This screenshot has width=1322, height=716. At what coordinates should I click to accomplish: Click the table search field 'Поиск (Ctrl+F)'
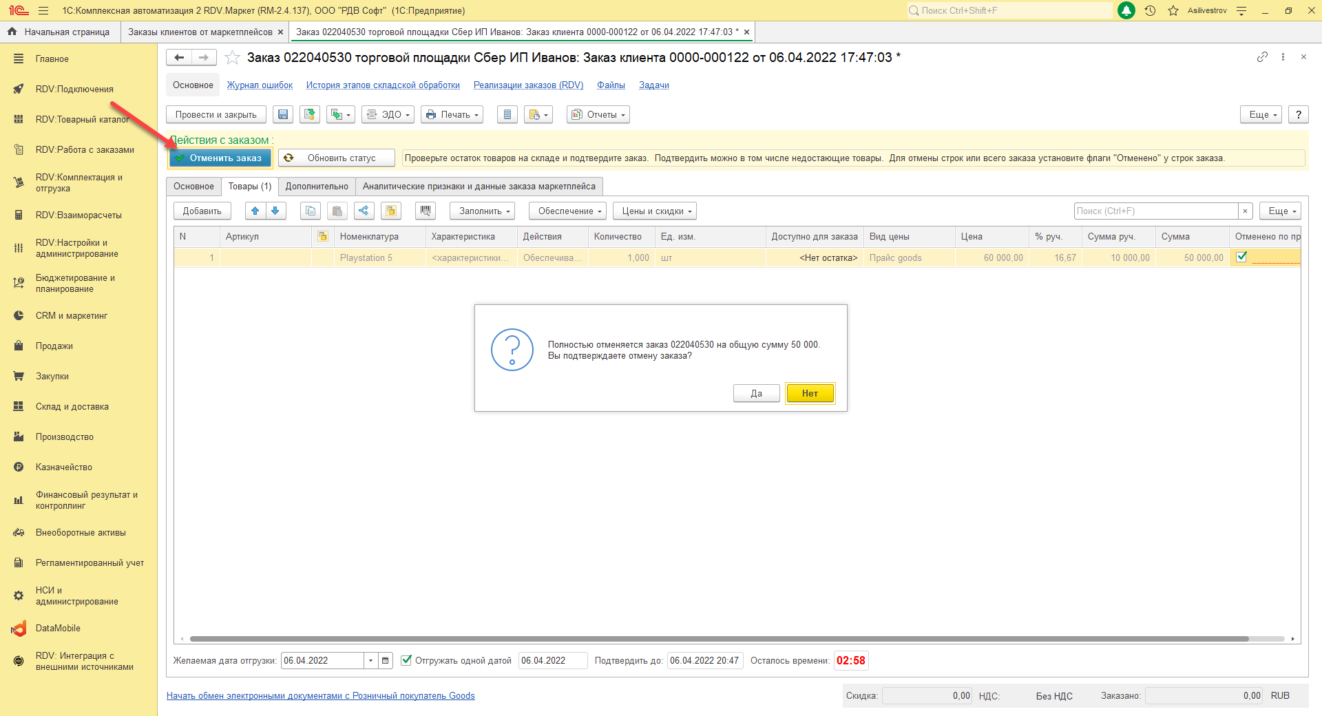pyautogui.click(x=1157, y=211)
